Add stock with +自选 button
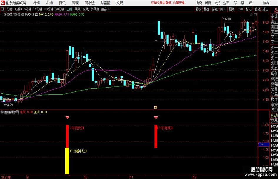278x179 pixels. pos(257,9)
